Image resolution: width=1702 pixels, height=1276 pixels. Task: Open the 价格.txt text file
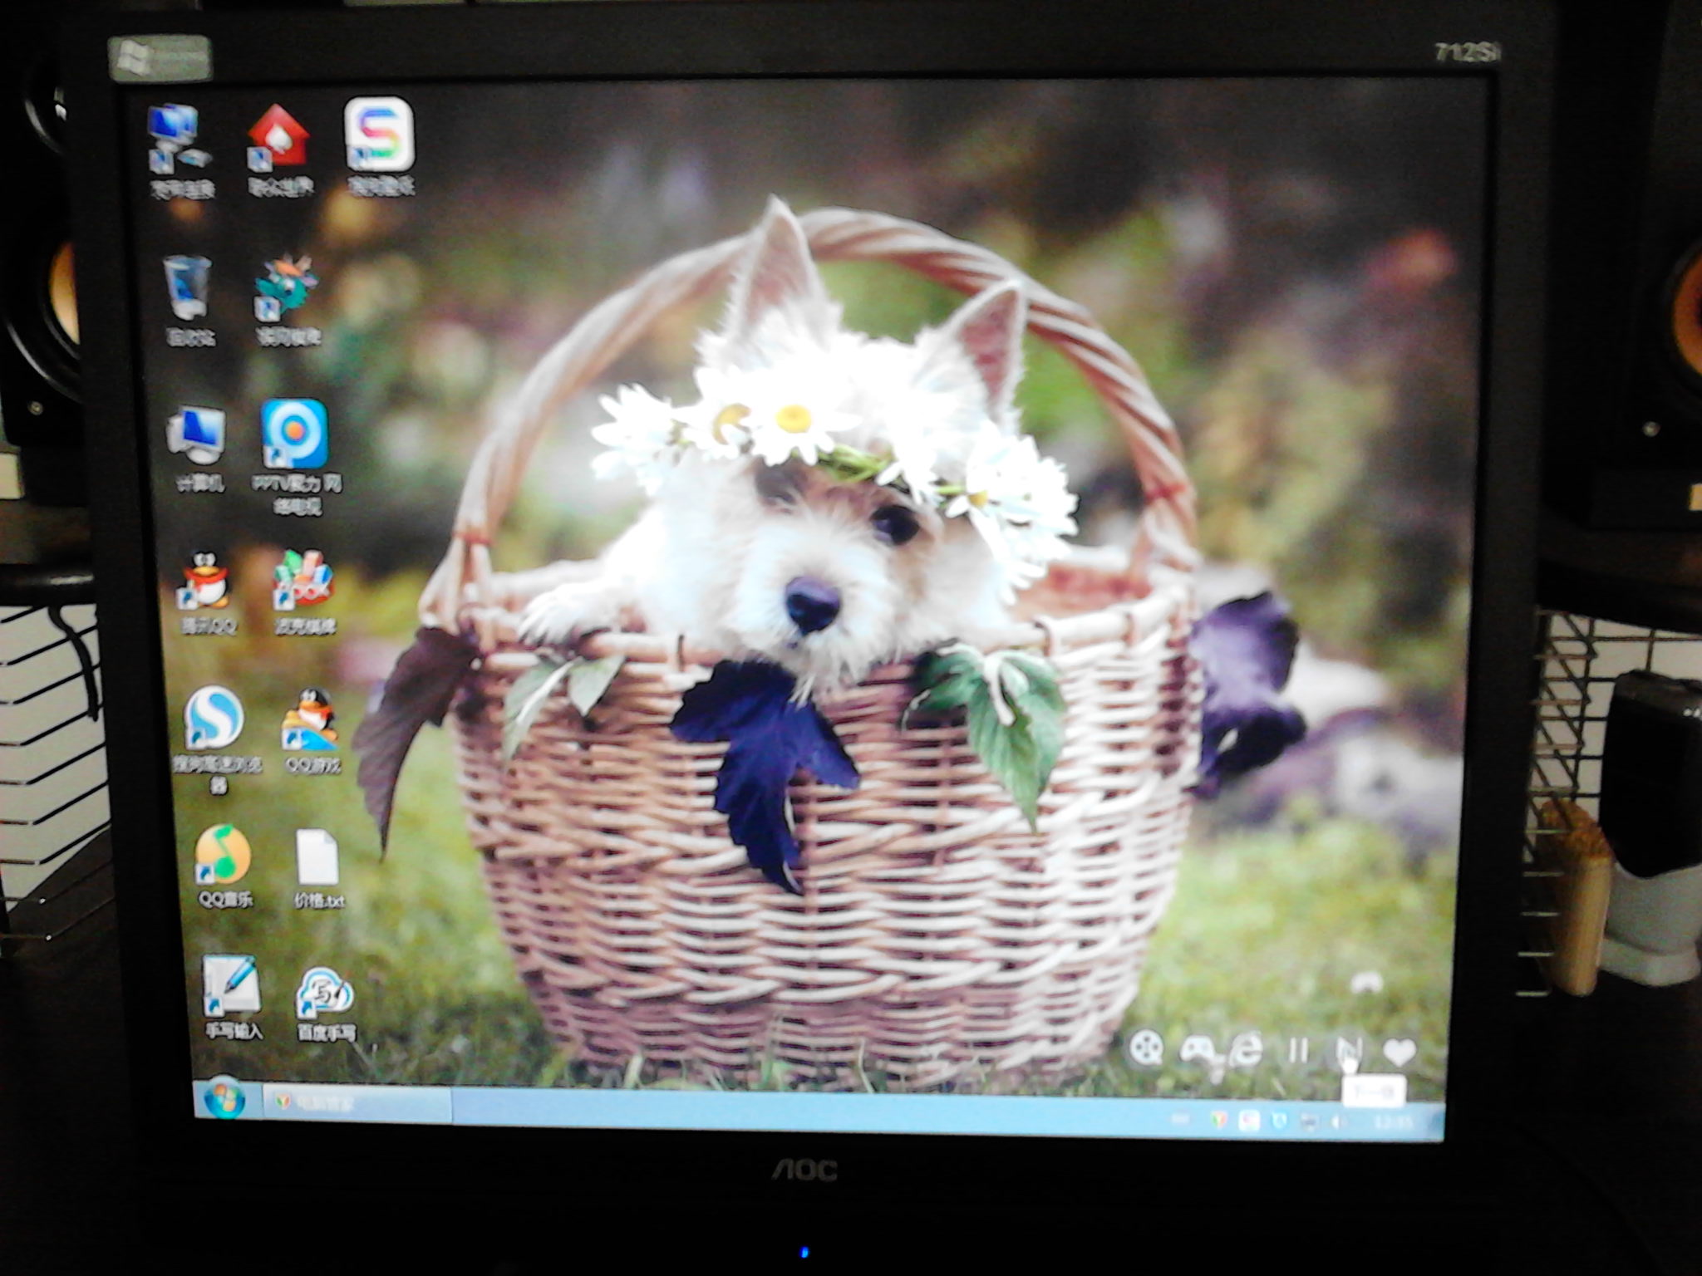(317, 859)
